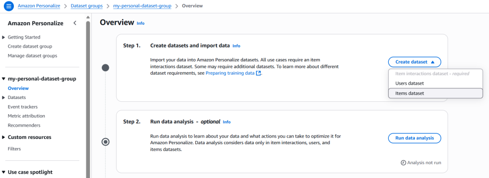Click the sidebar vertical scrollbar

(x=88, y=99)
